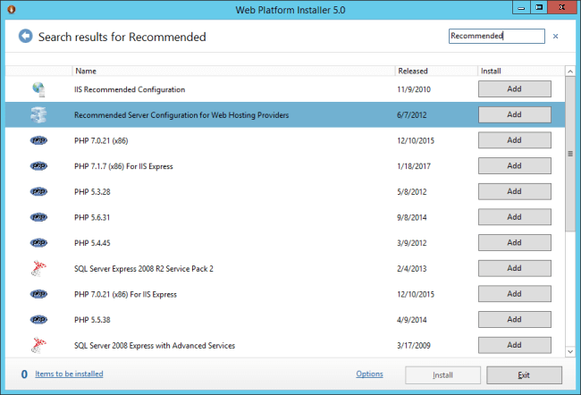Click the PHP 5.4.45 row icon
This screenshot has width=581, height=395.
point(38,242)
